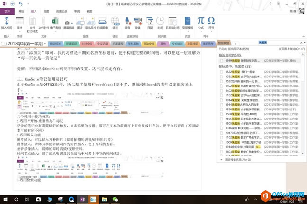Image resolution: width=307 pixels, height=204 pixels.
Task: Start video recording with camera icon
Action: tap(138, 23)
